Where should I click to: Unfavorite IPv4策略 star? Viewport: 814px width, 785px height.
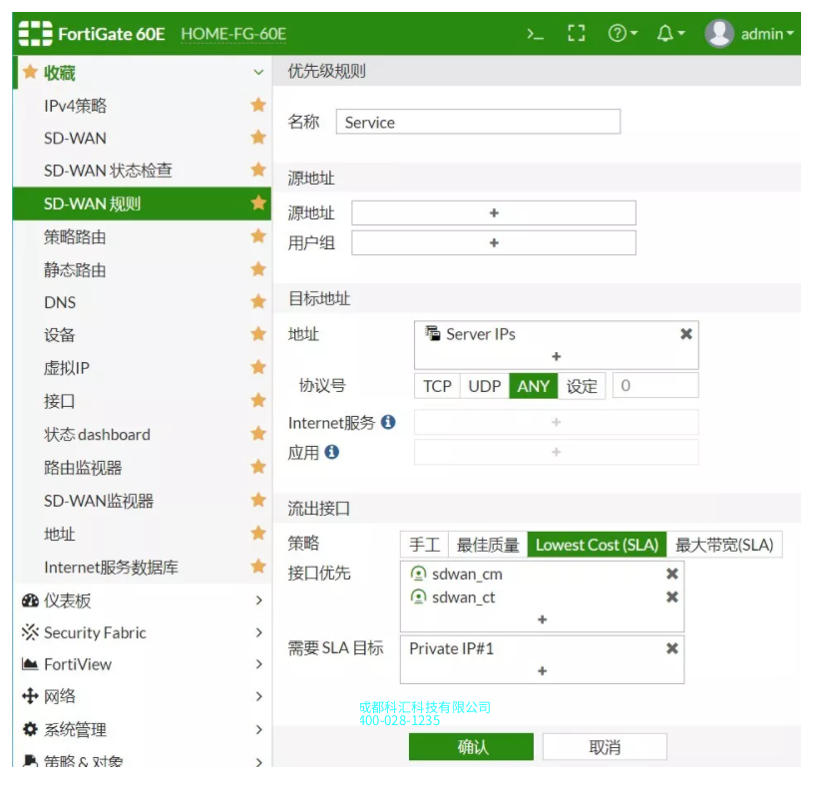(258, 105)
